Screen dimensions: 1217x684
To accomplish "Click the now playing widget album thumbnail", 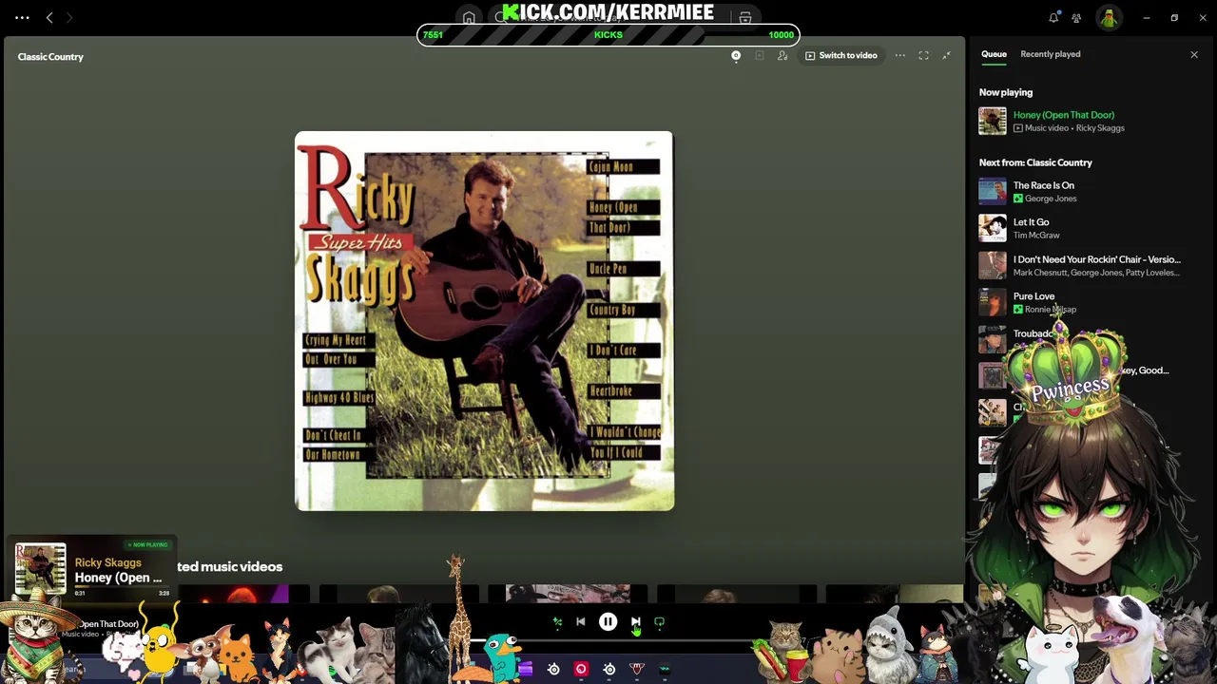I will pos(40,568).
